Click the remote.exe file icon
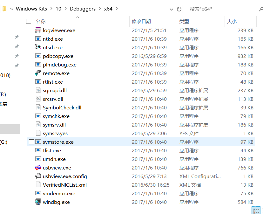Image resolution: width=263 pixels, height=214 pixels. (x=38, y=73)
